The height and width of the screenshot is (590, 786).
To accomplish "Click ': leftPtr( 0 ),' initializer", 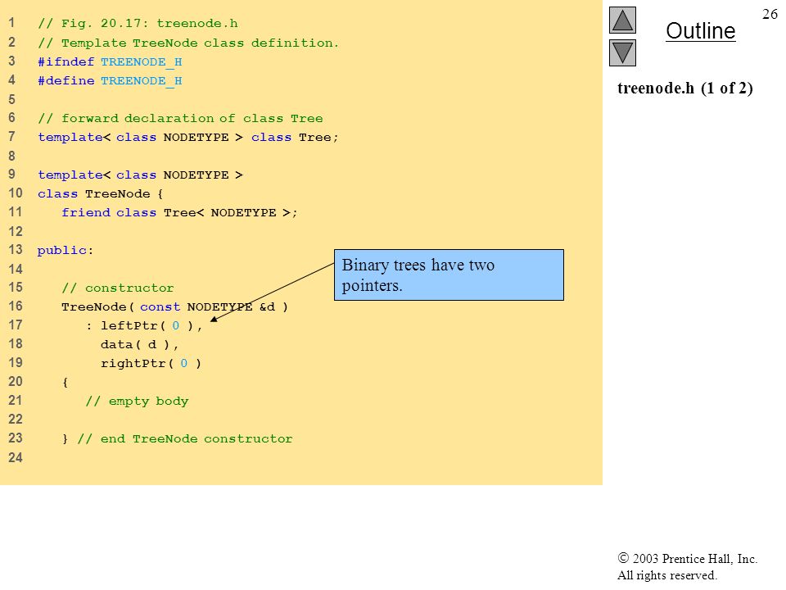I will (144, 326).
